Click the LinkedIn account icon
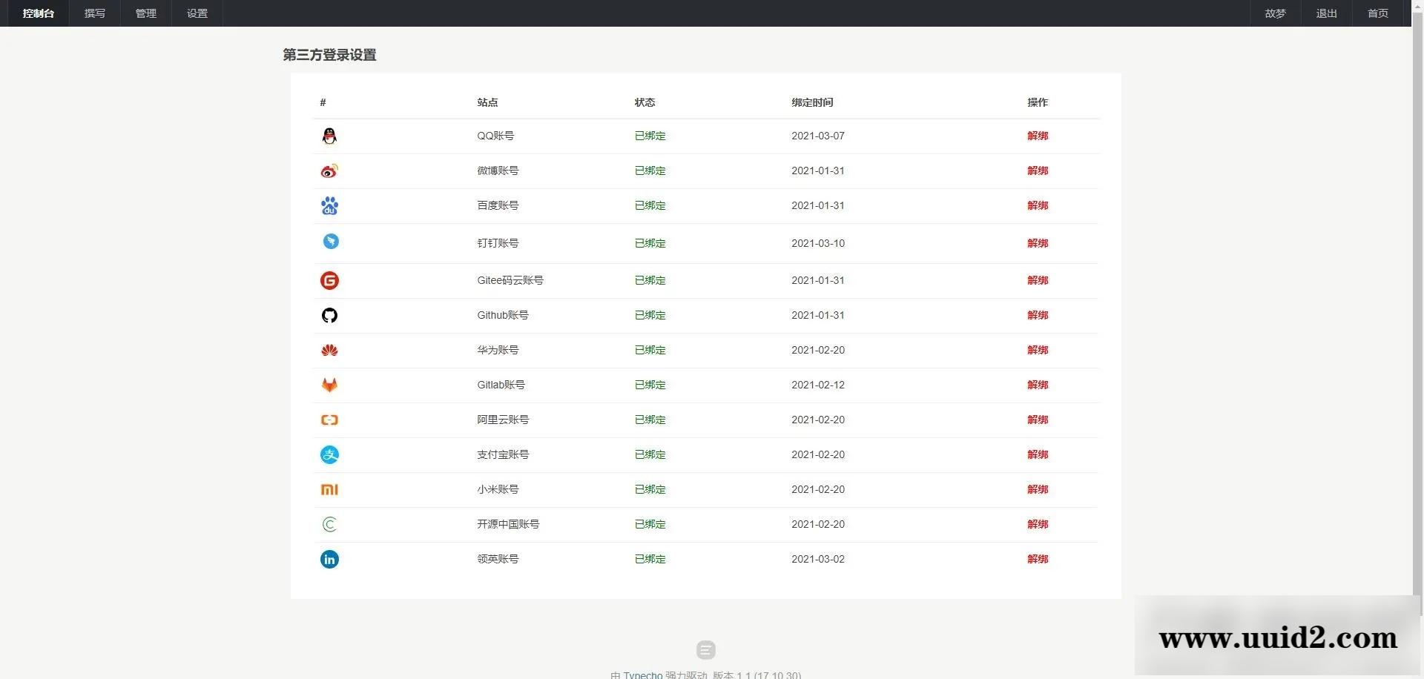Image resolution: width=1424 pixels, height=679 pixels. [329, 559]
